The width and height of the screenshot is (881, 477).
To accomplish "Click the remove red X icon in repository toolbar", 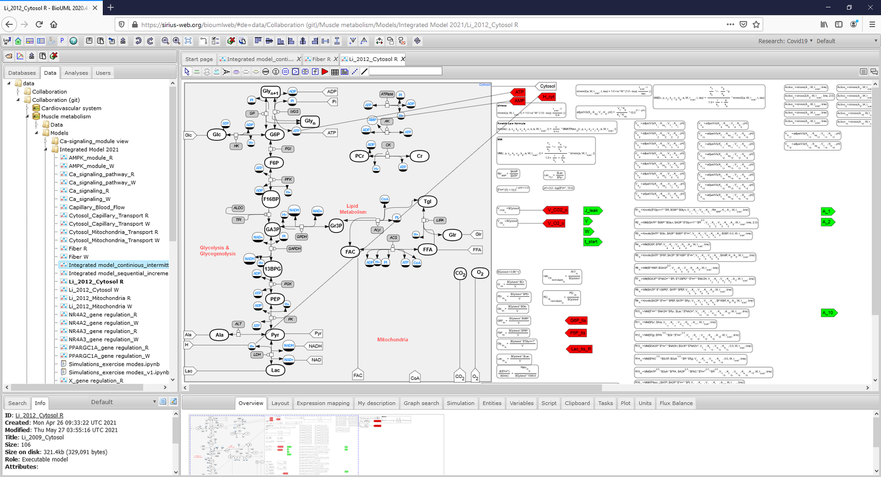I will (54, 56).
